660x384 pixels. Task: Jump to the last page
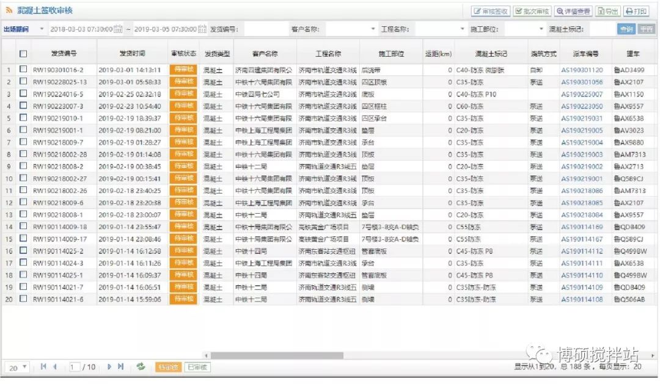point(121,366)
